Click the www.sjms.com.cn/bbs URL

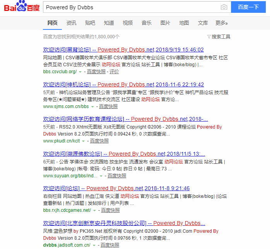point(66,106)
